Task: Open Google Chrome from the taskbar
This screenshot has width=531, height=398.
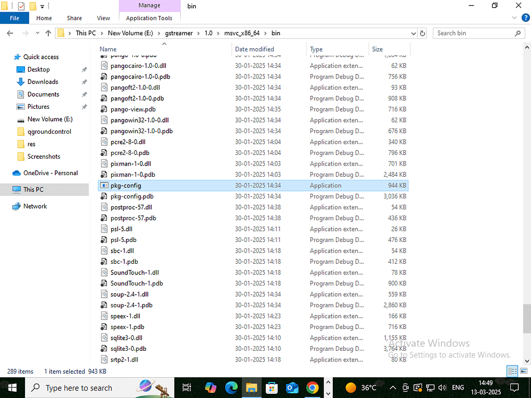Action: (311, 387)
